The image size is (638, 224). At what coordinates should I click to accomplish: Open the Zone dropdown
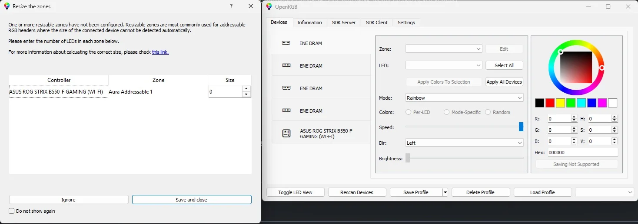[x=444, y=49]
